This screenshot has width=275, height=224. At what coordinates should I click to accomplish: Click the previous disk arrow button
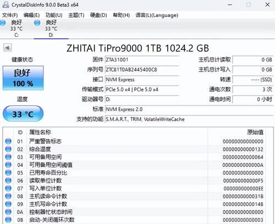pyautogui.click(x=8, y=48)
